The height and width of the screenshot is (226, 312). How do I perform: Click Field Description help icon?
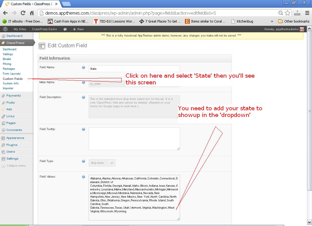click(83, 97)
